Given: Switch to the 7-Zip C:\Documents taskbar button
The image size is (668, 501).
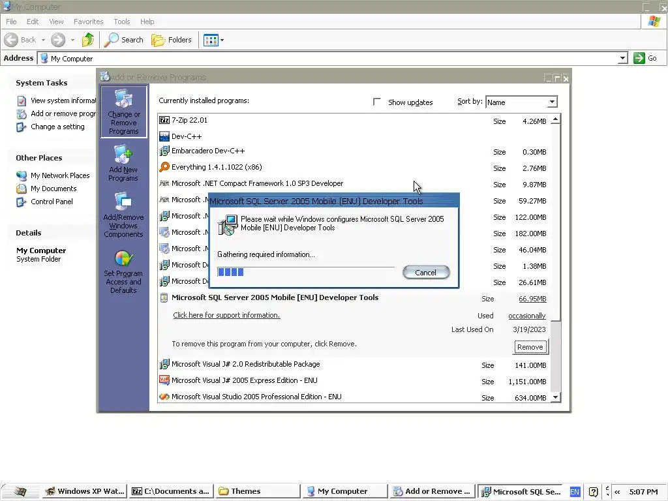Looking at the screenshot, I should pos(171,491).
